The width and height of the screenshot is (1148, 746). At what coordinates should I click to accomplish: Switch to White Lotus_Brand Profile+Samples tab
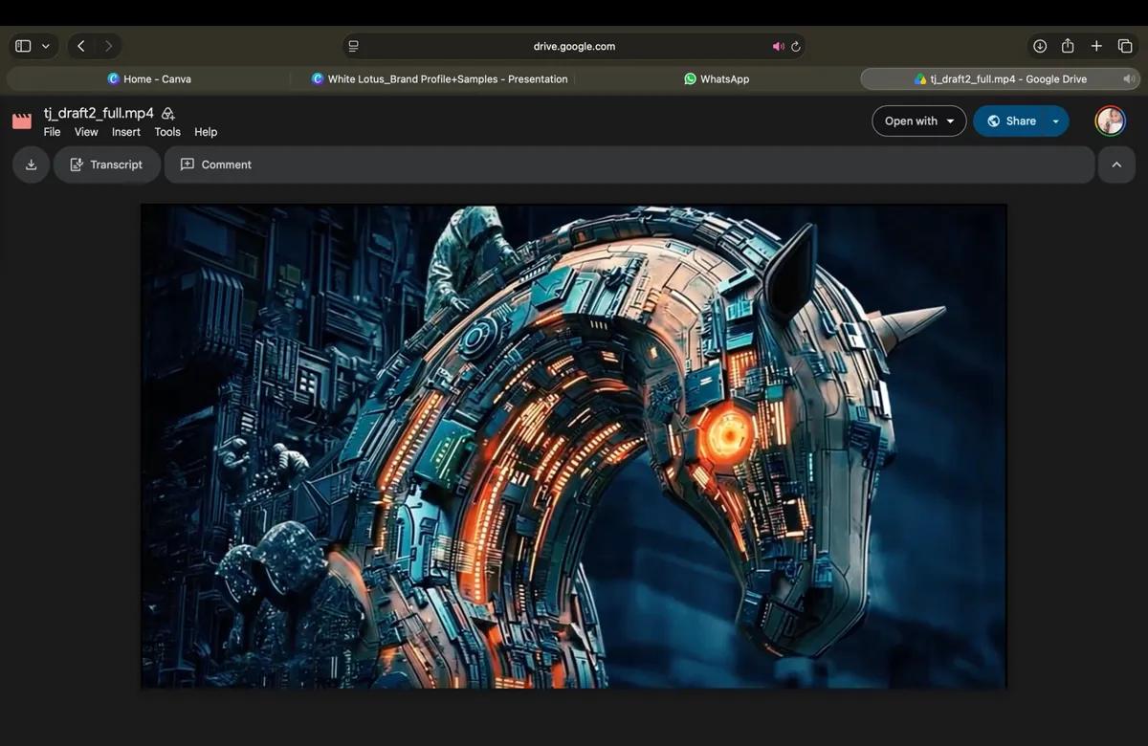[x=440, y=79]
